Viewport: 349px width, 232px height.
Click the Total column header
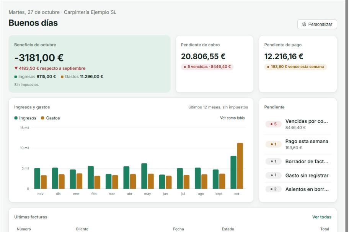coord(325,229)
